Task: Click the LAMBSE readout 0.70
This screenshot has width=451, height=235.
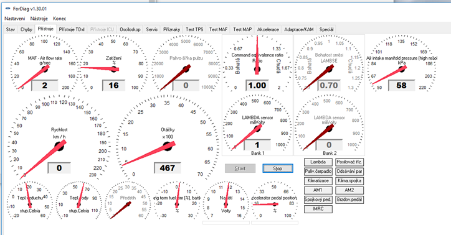Action: coord(329,85)
